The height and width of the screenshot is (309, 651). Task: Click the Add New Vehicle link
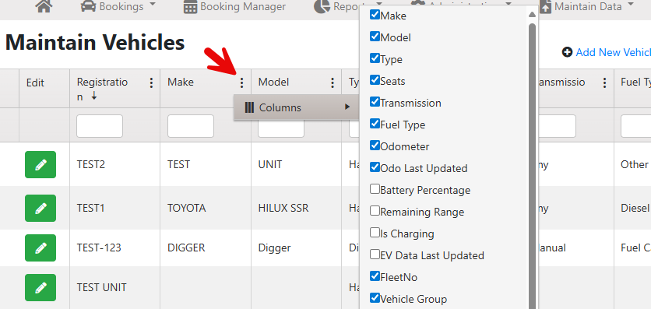click(613, 52)
